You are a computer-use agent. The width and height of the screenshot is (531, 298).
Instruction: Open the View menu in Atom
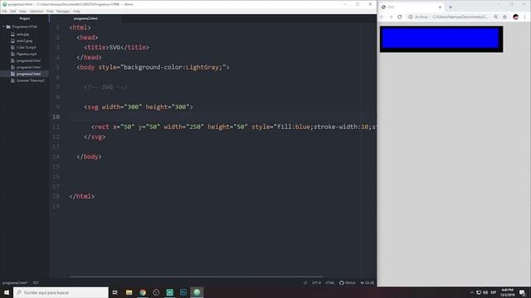tap(22, 11)
